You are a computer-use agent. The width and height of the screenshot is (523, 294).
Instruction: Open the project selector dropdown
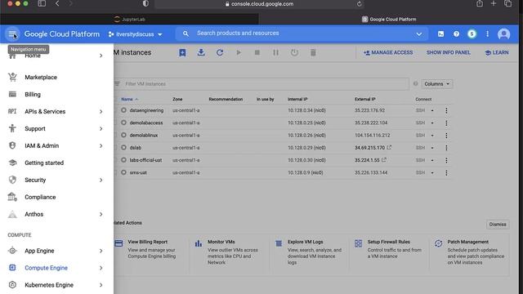[136, 34]
